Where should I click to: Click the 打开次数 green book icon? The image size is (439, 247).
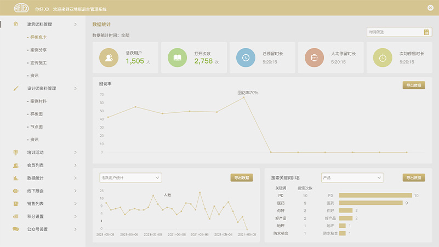(178, 58)
